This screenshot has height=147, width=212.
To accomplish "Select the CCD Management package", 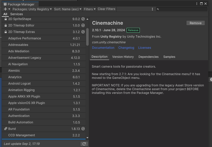I will click(x=44, y=135).
